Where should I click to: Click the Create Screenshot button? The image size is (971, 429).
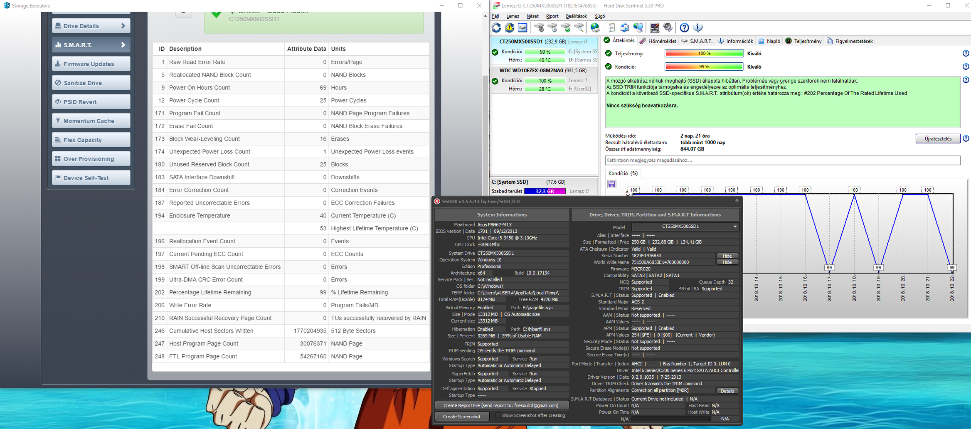tap(462, 417)
